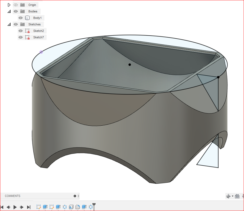Collapse the Bodies folder
The height and width of the screenshot is (211, 244).
click(9, 11)
